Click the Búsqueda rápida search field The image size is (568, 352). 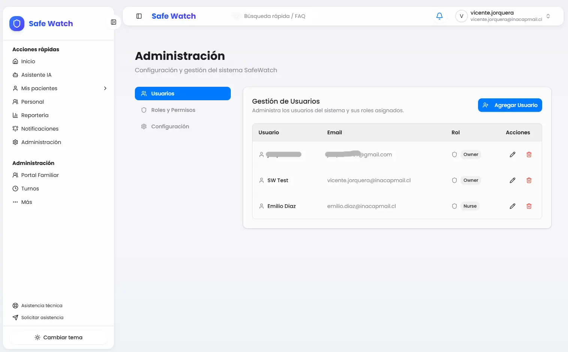pos(275,16)
